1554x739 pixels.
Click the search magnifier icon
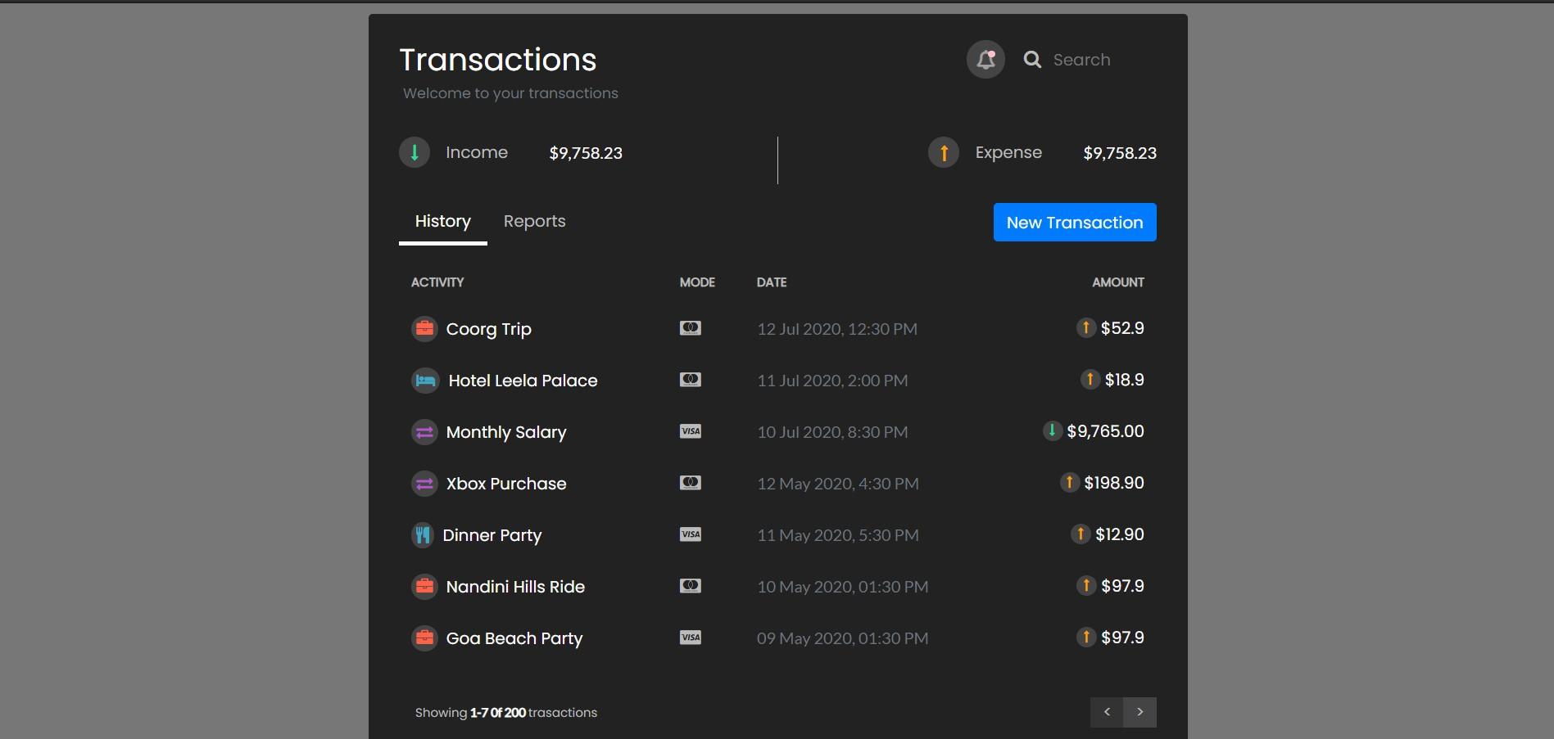(1031, 59)
